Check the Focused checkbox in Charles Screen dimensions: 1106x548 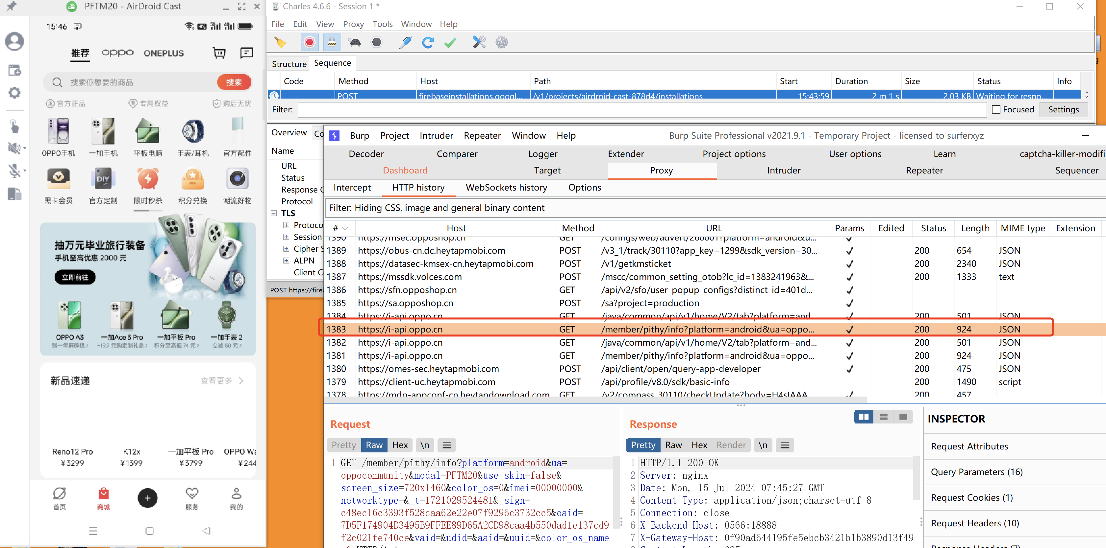[x=996, y=109]
